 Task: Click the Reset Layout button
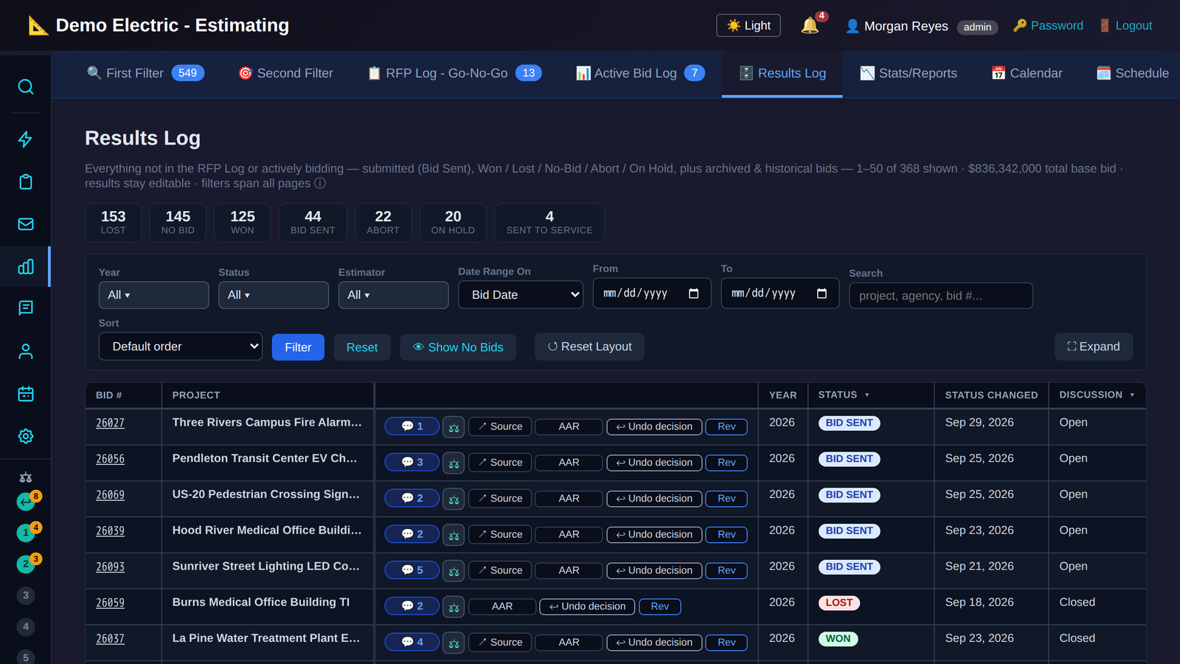click(x=589, y=347)
